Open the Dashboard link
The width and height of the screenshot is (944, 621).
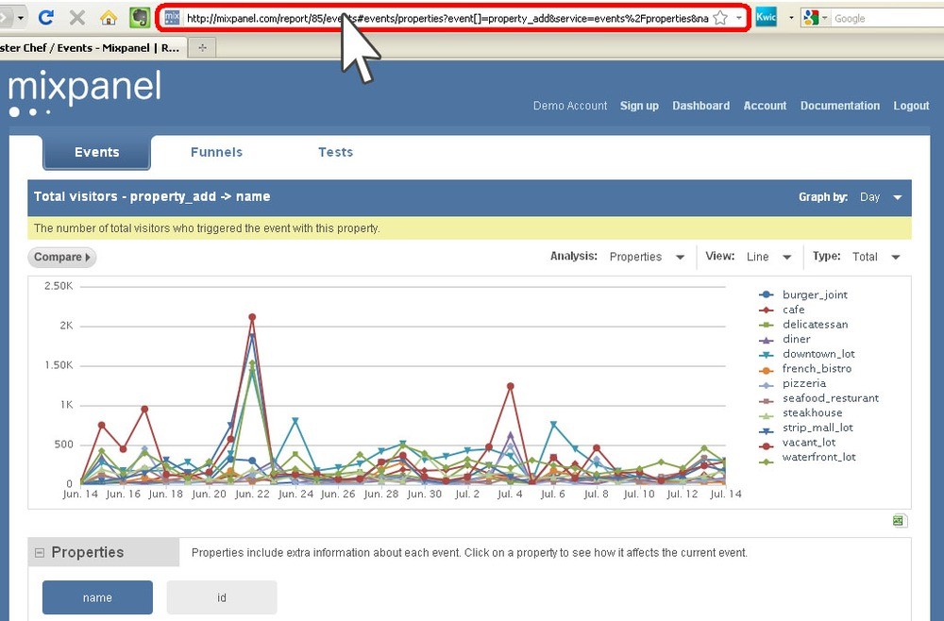point(700,106)
